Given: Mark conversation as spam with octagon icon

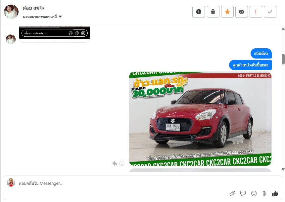Looking at the screenshot, I should pos(199,12).
